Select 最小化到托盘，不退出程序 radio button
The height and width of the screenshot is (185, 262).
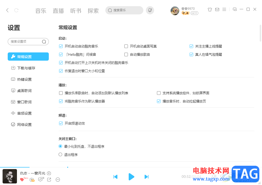[x=60, y=146]
